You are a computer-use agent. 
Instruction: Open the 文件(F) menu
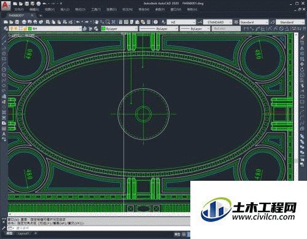pos(19,9)
